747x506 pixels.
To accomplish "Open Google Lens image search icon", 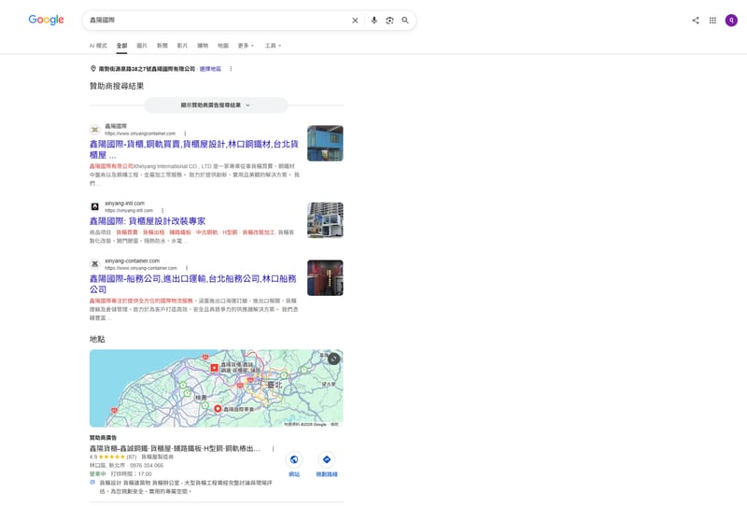I will 389,21.
